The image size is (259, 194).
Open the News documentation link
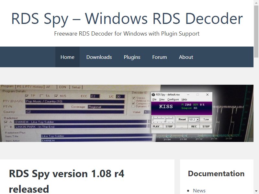point(199,190)
